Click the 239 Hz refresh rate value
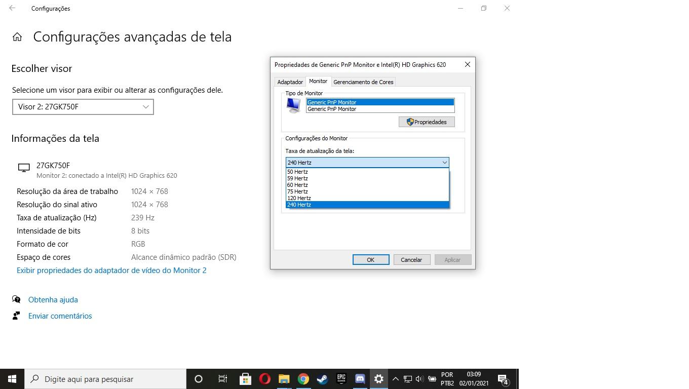689x389 pixels. coord(143,218)
